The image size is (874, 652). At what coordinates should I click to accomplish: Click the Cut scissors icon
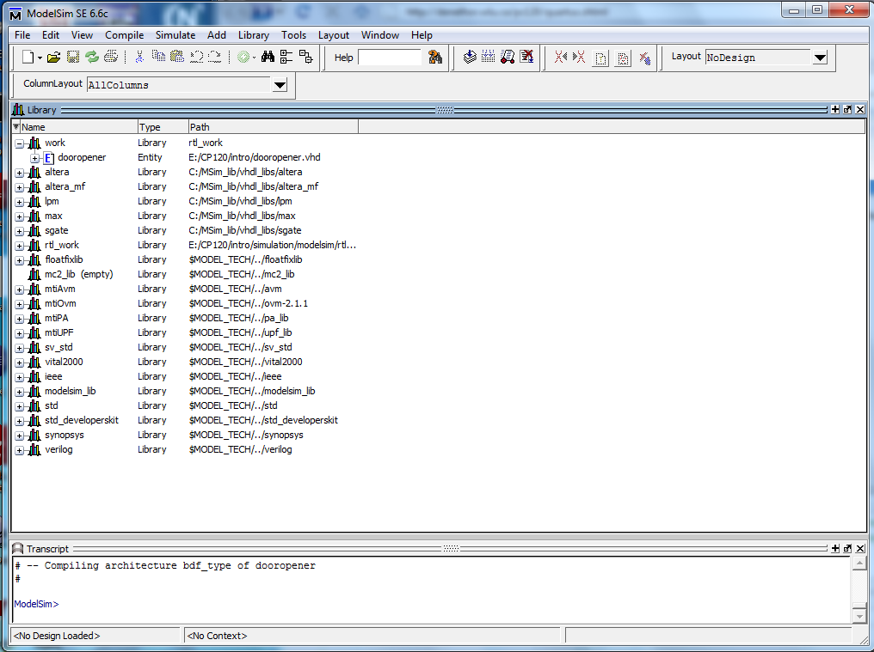coord(139,57)
